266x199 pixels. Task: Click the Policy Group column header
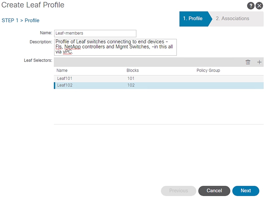208,70
